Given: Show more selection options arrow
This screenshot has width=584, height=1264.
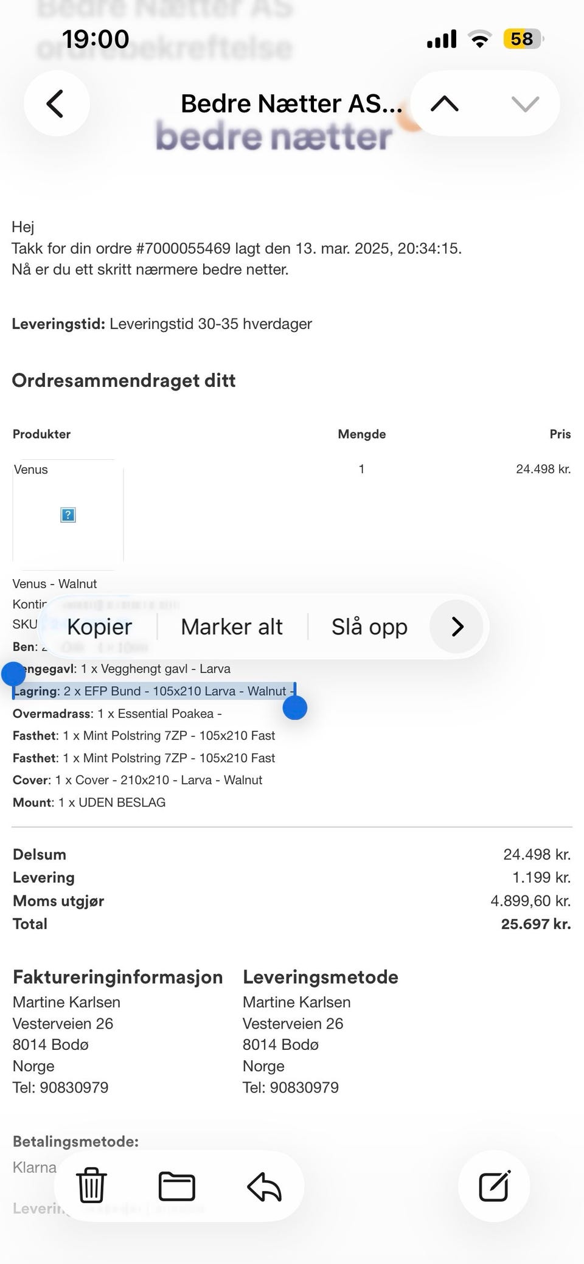Looking at the screenshot, I should tap(457, 627).
